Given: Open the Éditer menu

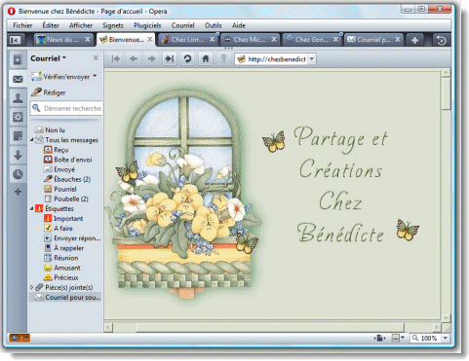Looking at the screenshot, I should tap(51, 25).
